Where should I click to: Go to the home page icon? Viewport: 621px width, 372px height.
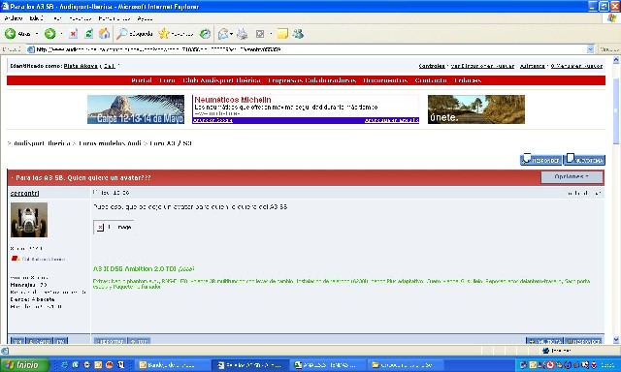tap(104, 34)
